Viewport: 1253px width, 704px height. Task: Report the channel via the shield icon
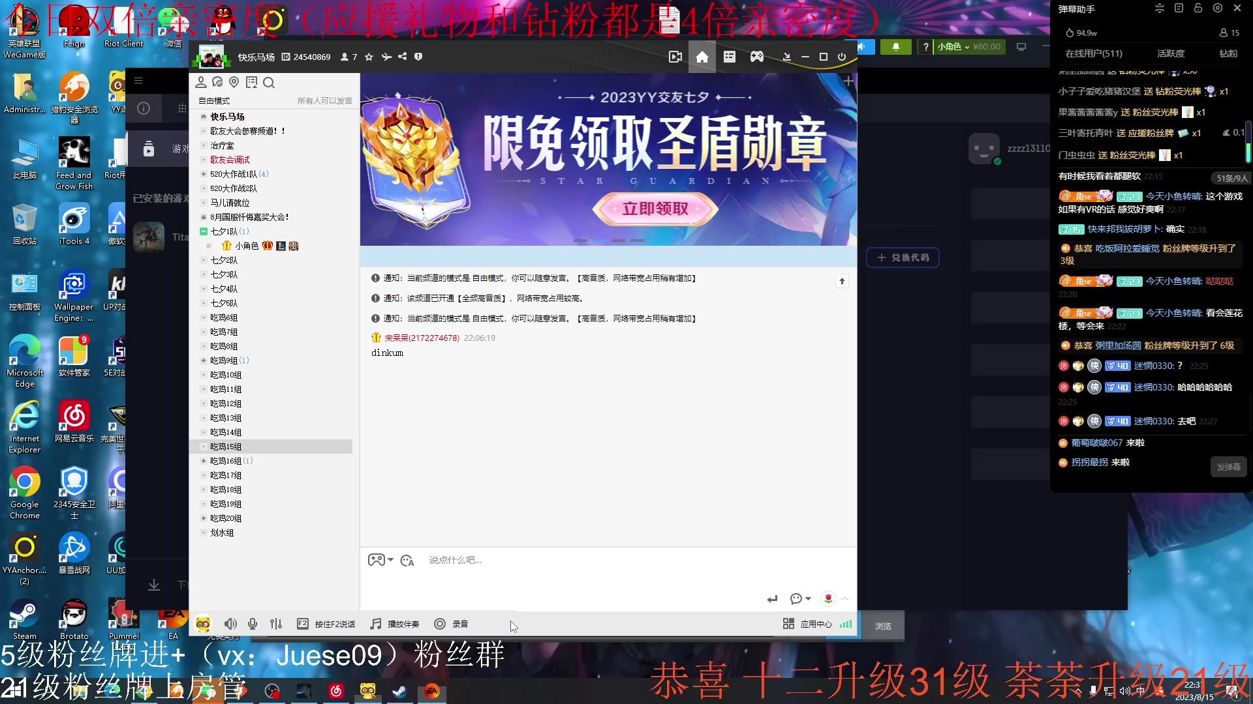click(418, 57)
